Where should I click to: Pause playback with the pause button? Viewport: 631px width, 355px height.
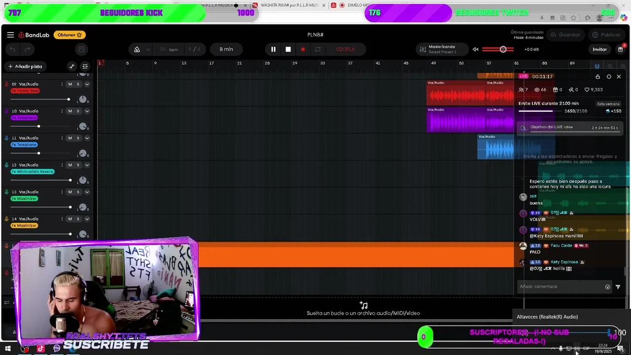pyautogui.click(x=273, y=49)
